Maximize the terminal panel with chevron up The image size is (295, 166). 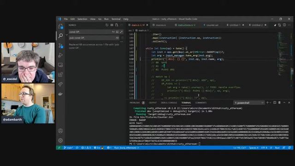284,102
